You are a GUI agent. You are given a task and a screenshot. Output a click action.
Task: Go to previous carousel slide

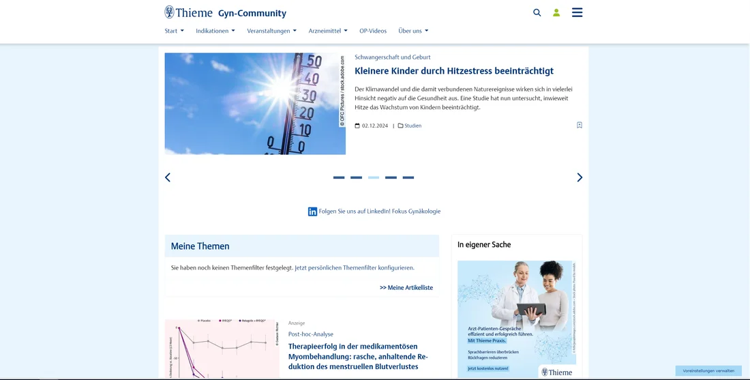pos(168,177)
